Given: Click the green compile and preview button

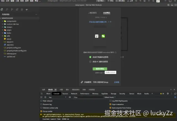Looking at the screenshot, I should point(100,69).
